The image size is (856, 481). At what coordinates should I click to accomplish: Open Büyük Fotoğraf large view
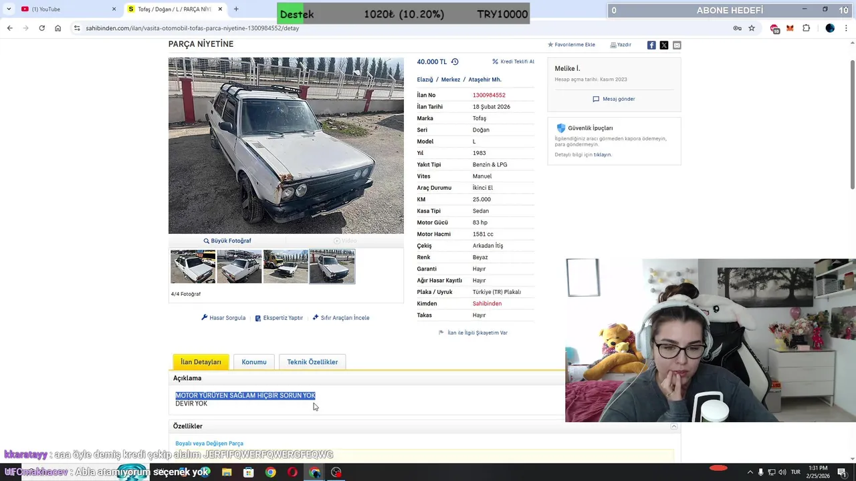[227, 240]
